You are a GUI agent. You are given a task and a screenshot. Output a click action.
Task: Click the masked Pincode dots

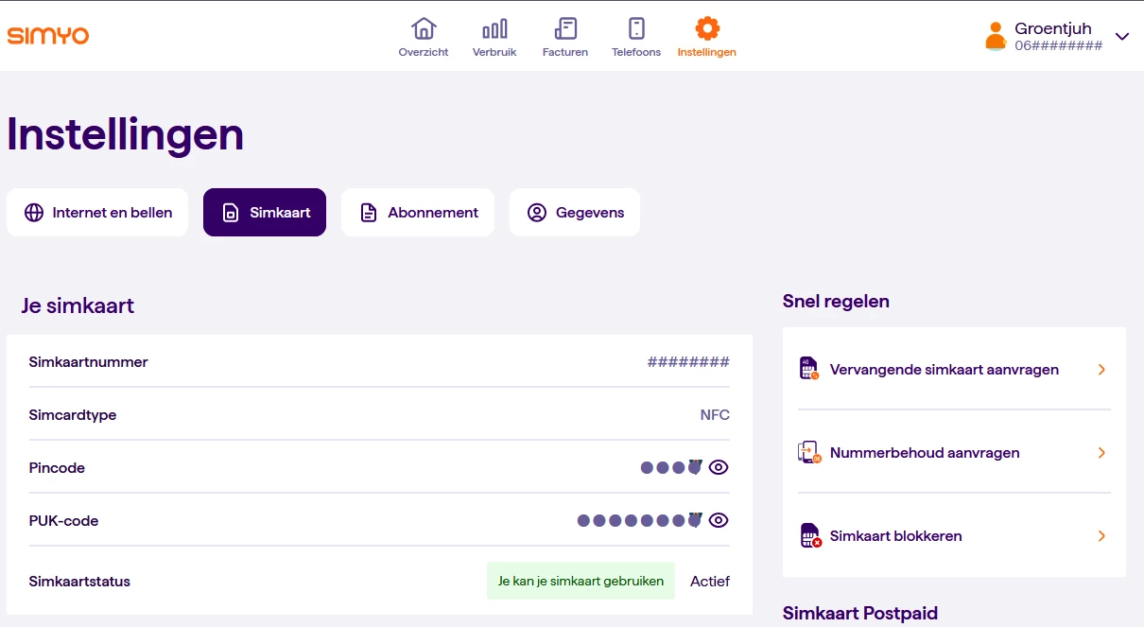point(671,467)
